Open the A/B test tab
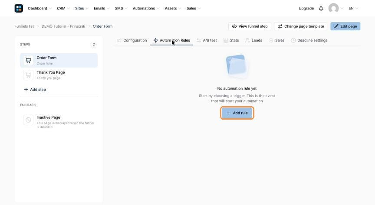 coord(207,40)
